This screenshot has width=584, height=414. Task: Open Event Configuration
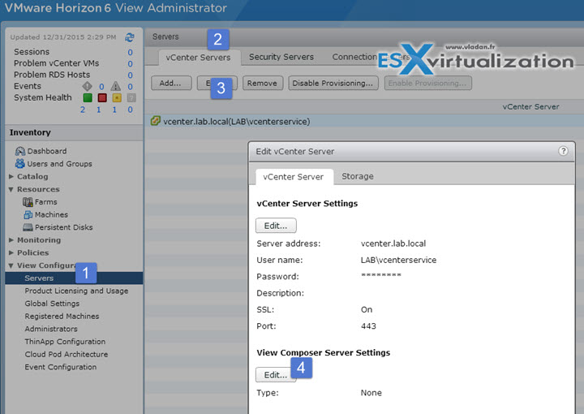[61, 367]
